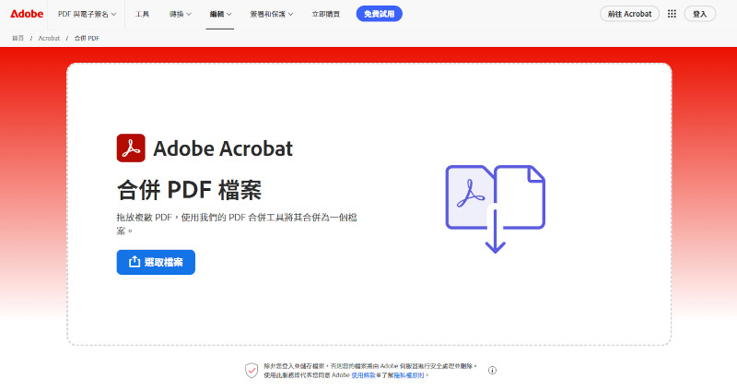This screenshot has height=391, width=737.
Task: Open the apps grid icon
Action: [x=672, y=14]
